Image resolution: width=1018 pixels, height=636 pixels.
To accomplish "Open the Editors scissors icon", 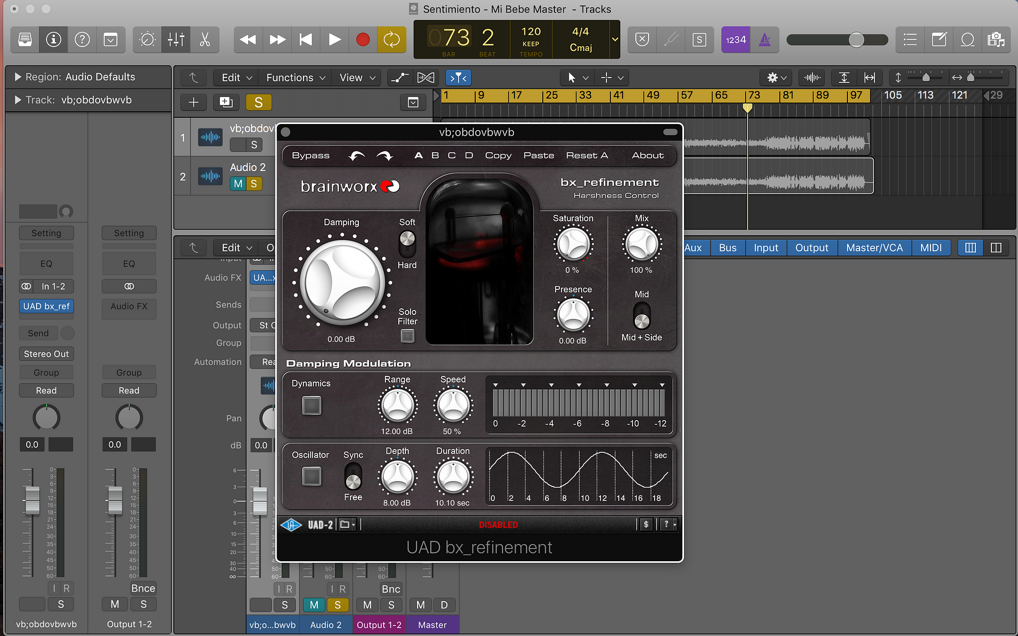I will tap(205, 39).
